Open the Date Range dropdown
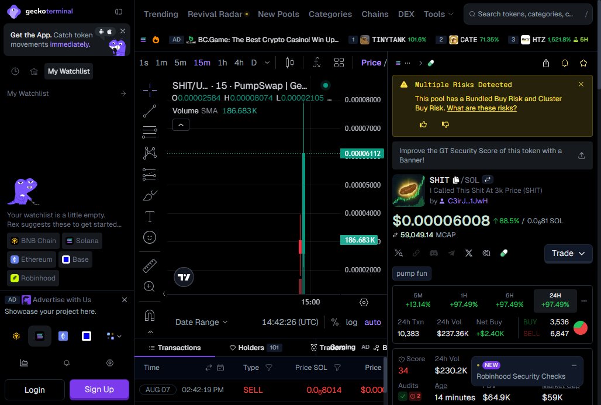The image size is (601, 405). click(x=201, y=322)
